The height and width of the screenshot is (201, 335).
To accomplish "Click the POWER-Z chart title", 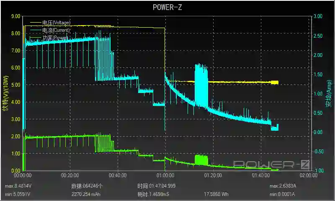I will point(167,8).
